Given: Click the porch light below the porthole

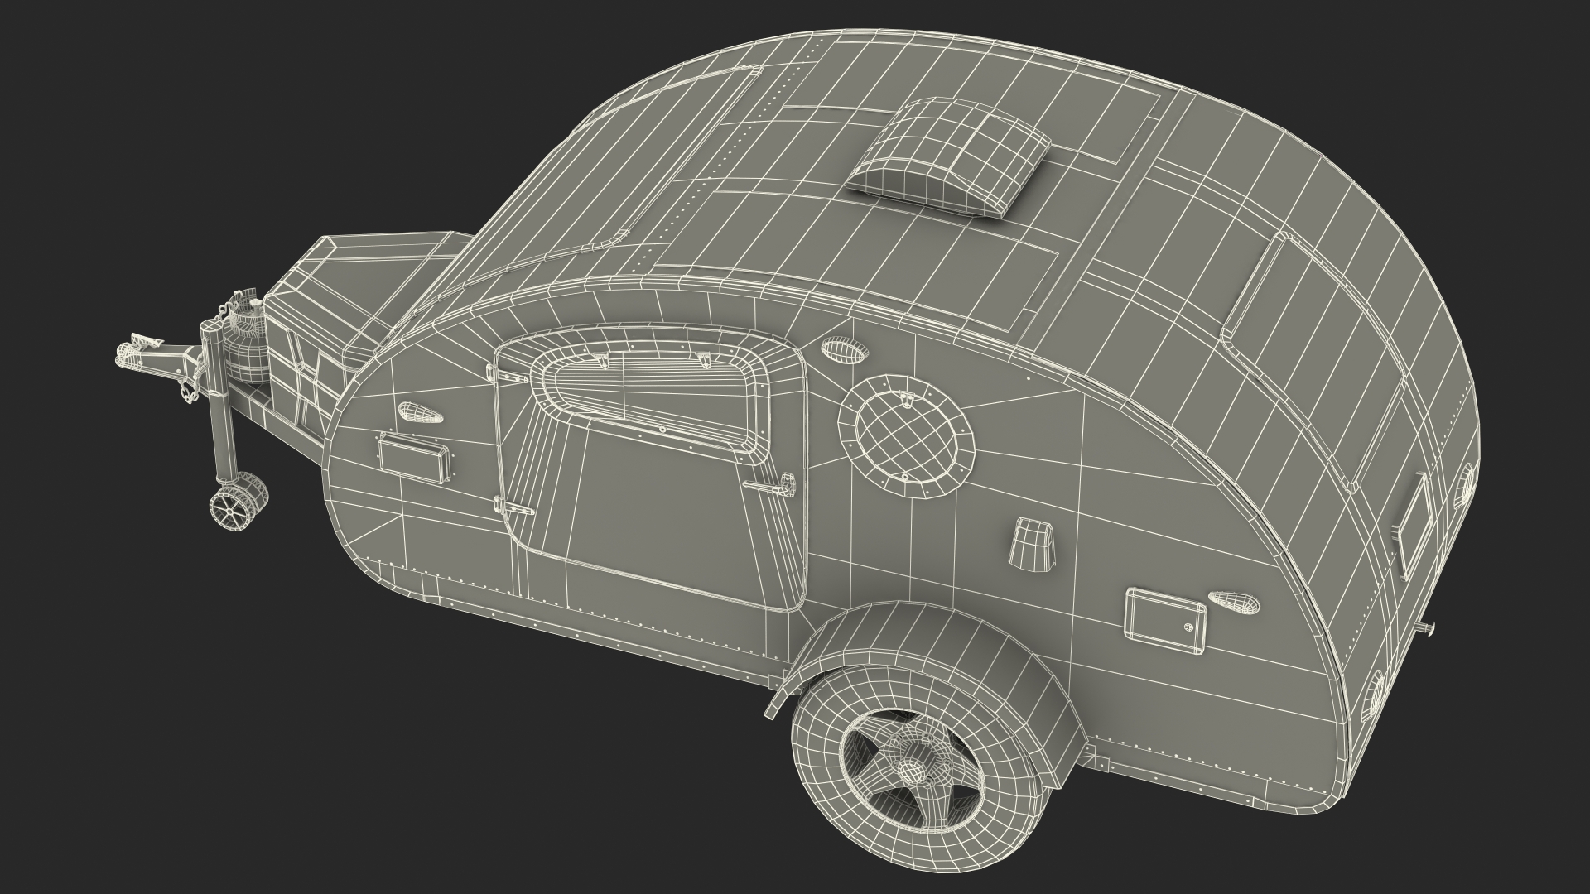Looking at the screenshot, I should coord(1033,544).
